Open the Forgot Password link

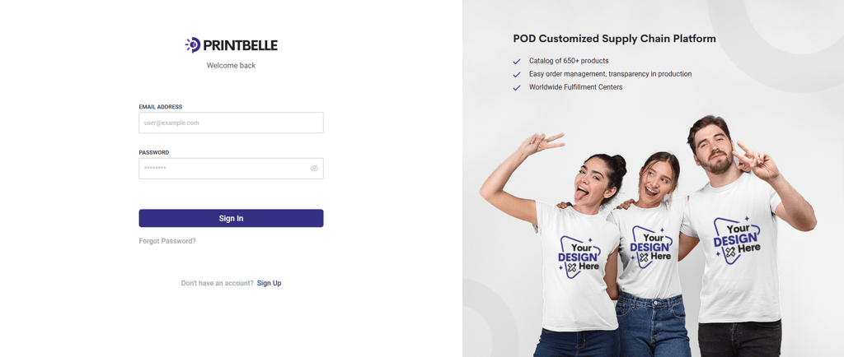pyautogui.click(x=167, y=241)
